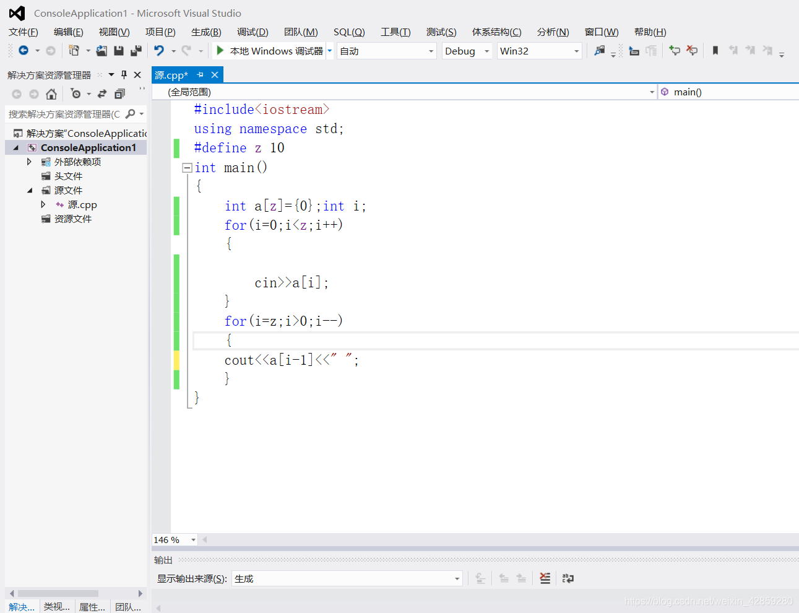The height and width of the screenshot is (613, 799).
Task: Open the Solution Explorer window options arrow
Action: click(x=111, y=75)
